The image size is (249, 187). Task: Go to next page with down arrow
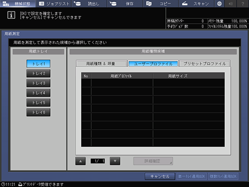tap(115, 161)
